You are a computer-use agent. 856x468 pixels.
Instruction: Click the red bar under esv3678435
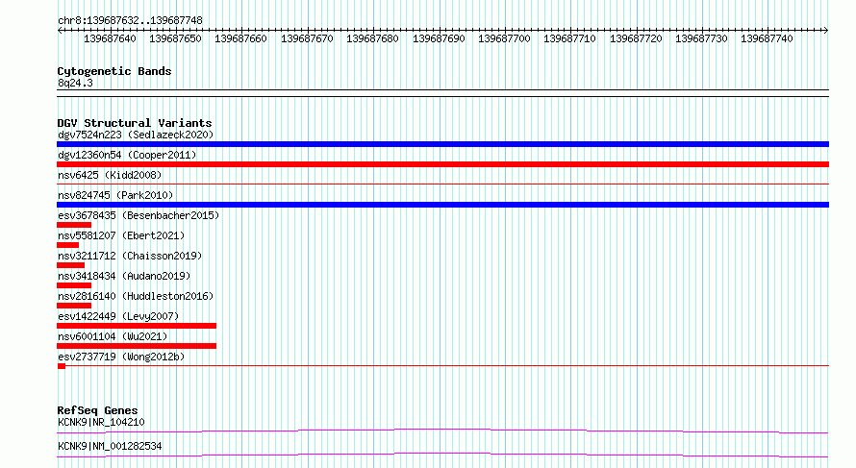(x=74, y=225)
